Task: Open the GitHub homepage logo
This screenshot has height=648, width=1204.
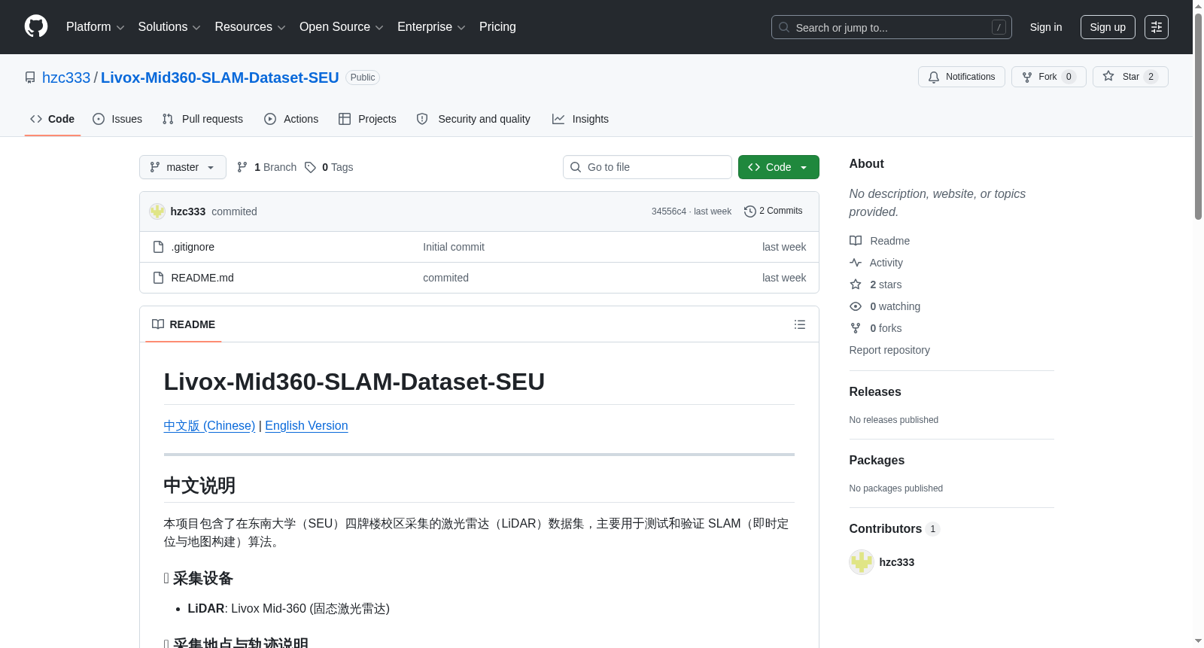Action: (36, 26)
